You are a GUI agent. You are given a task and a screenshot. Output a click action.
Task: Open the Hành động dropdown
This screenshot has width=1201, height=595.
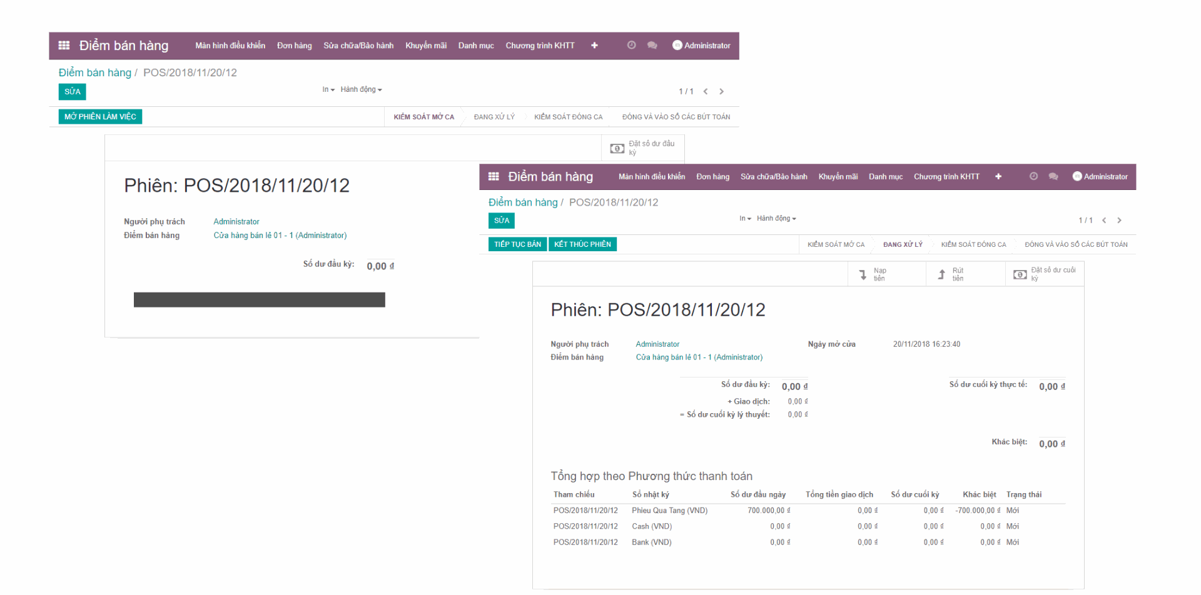pos(776,218)
